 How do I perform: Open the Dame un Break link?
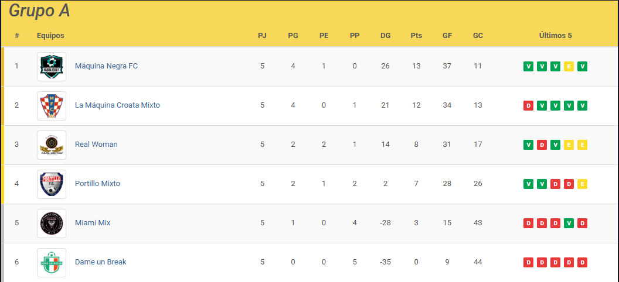100,262
